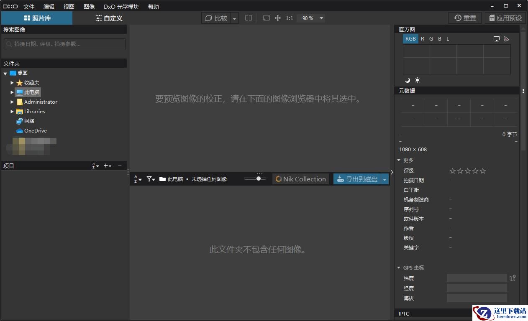Click the 应用预设 button
The height and width of the screenshot is (321, 528).
coord(505,18)
